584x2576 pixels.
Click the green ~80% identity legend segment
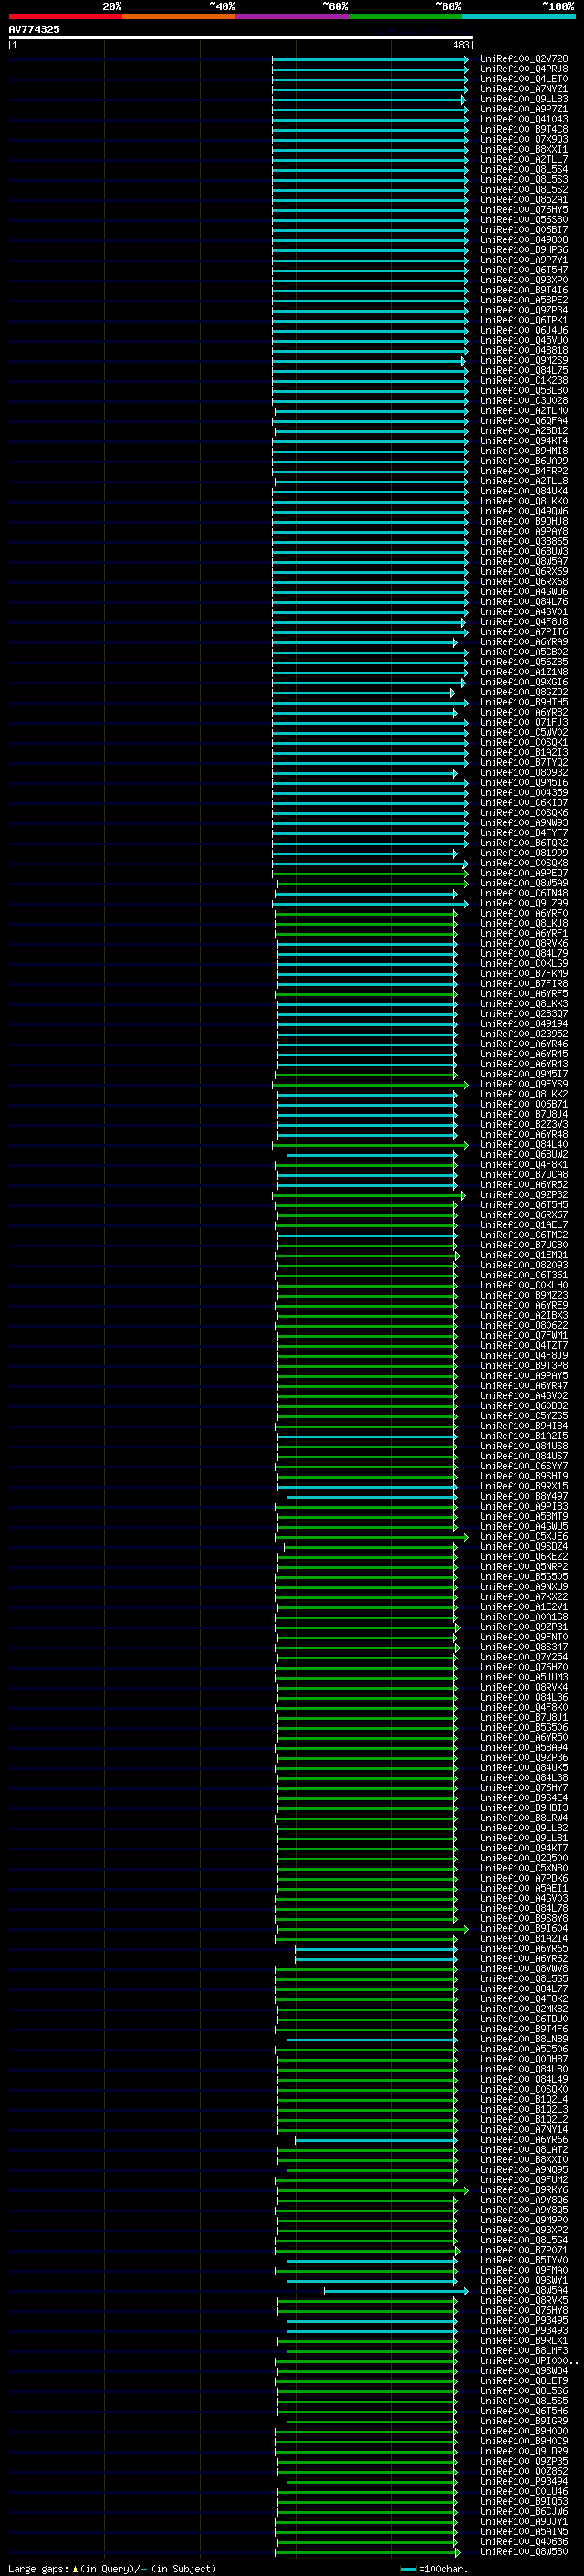(x=405, y=16)
